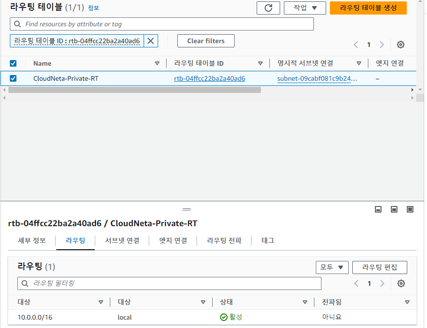Click the Clear filters button
Viewport: 427px width, 328px height.
[x=206, y=41]
